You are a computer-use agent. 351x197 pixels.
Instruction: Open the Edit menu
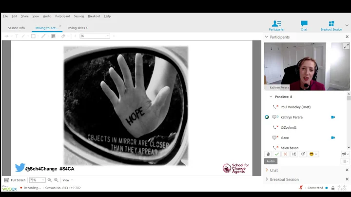click(14, 16)
